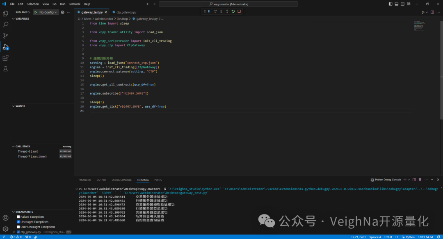Open the Testing flask icon
This screenshot has height=239, width=443.
click(x=5, y=69)
